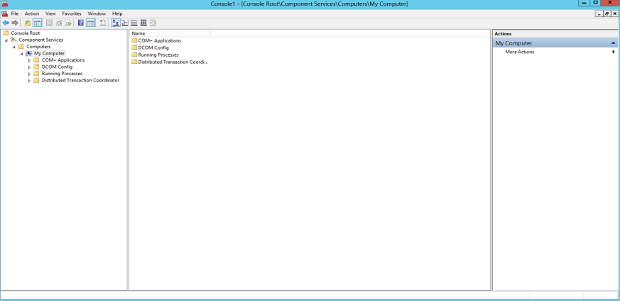Image resolution: width=620 pixels, height=301 pixels.
Task: Expand the DCOM Config tree node
Action: pyautogui.click(x=29, y=67)
